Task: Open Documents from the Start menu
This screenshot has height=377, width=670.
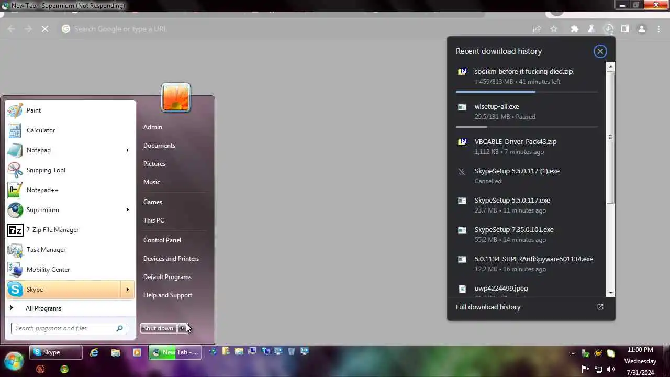Action: tap(159, 146)
